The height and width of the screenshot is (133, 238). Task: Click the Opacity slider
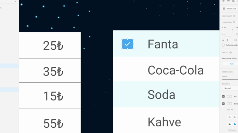[x=230, y=79]
